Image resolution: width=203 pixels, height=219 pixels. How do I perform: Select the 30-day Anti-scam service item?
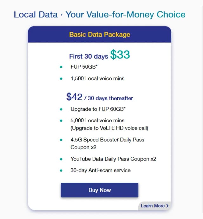(x=101, y=170)
